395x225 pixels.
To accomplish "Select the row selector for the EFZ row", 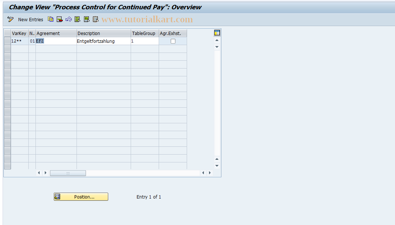I will click(7, 41).
